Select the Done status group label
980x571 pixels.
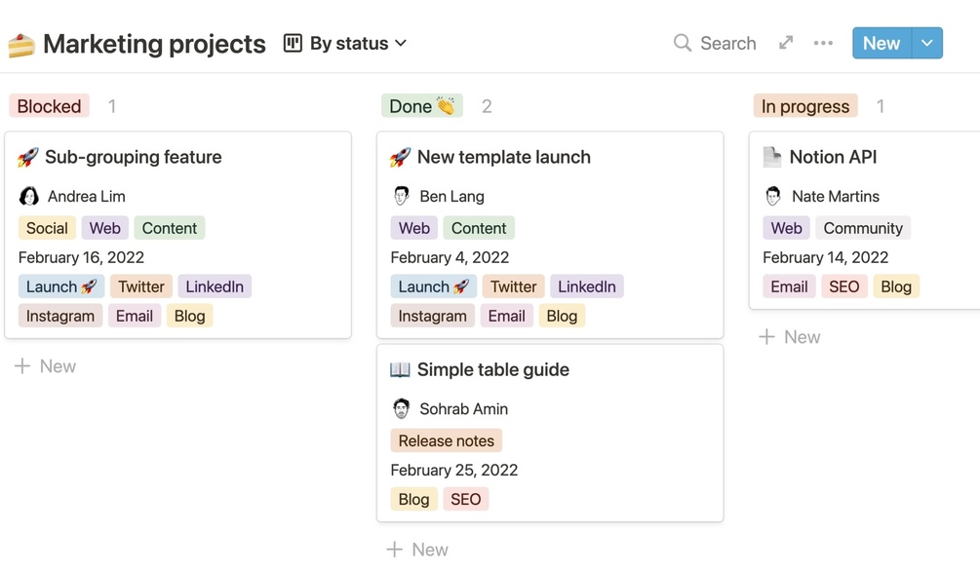pyautogui.click(x=421, y=106)
